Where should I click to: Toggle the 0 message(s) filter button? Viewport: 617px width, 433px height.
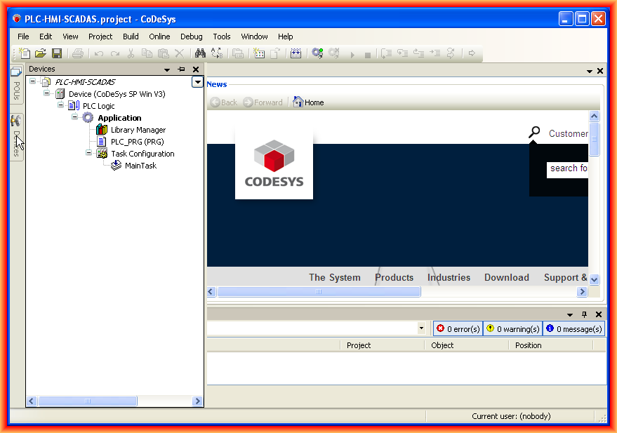click(573, 328)
